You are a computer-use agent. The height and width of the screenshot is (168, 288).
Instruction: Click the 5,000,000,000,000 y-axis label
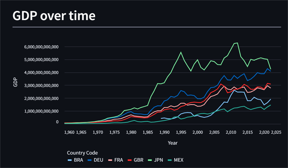coord(41,60)
